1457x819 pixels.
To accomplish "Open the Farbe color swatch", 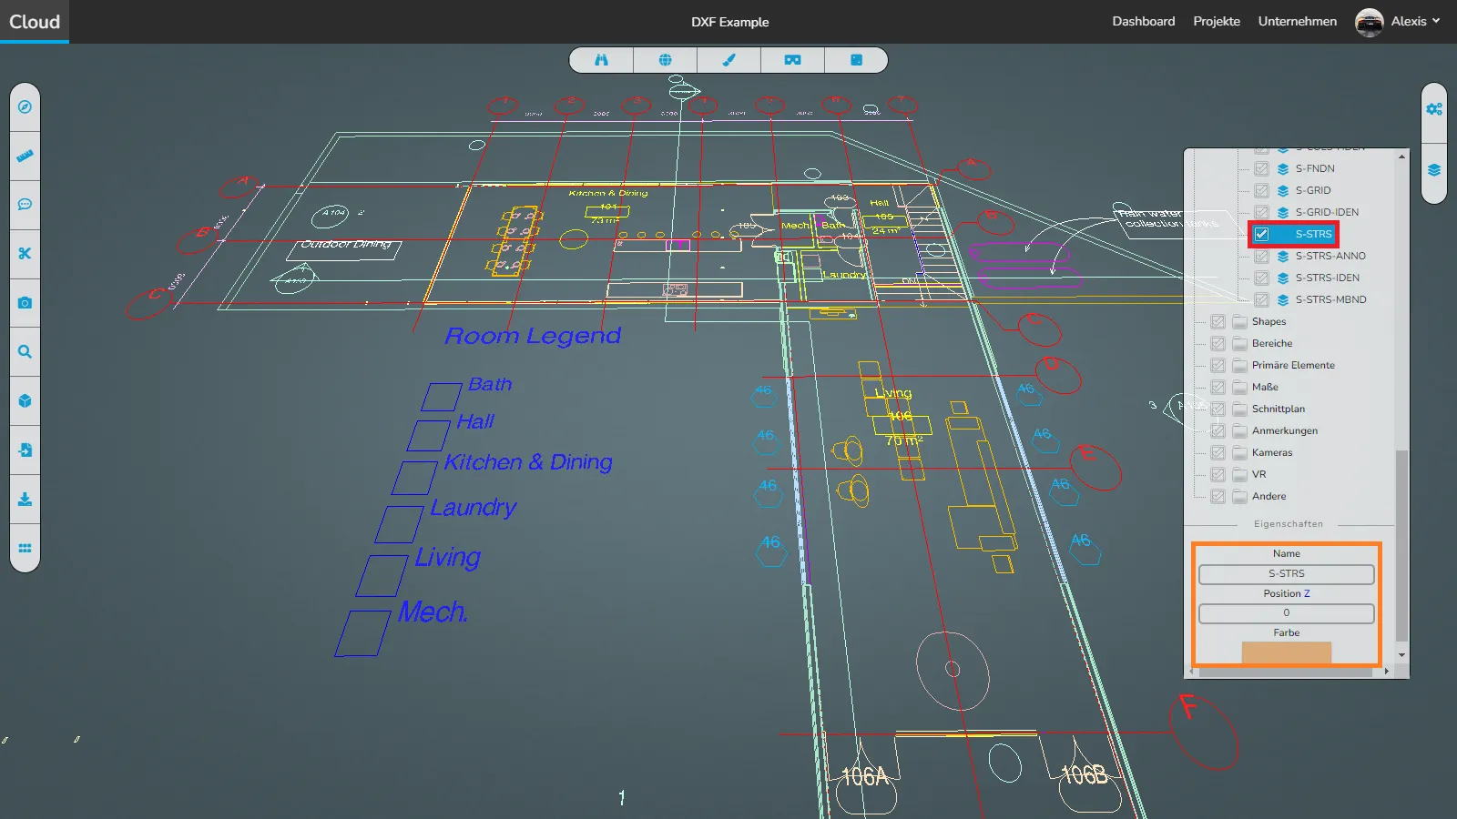I will pyautogui.click(x=1286, y=652).
